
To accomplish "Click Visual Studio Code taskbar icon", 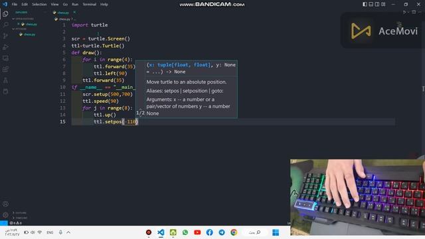I will pyautogui.click(x=161, y=232).
